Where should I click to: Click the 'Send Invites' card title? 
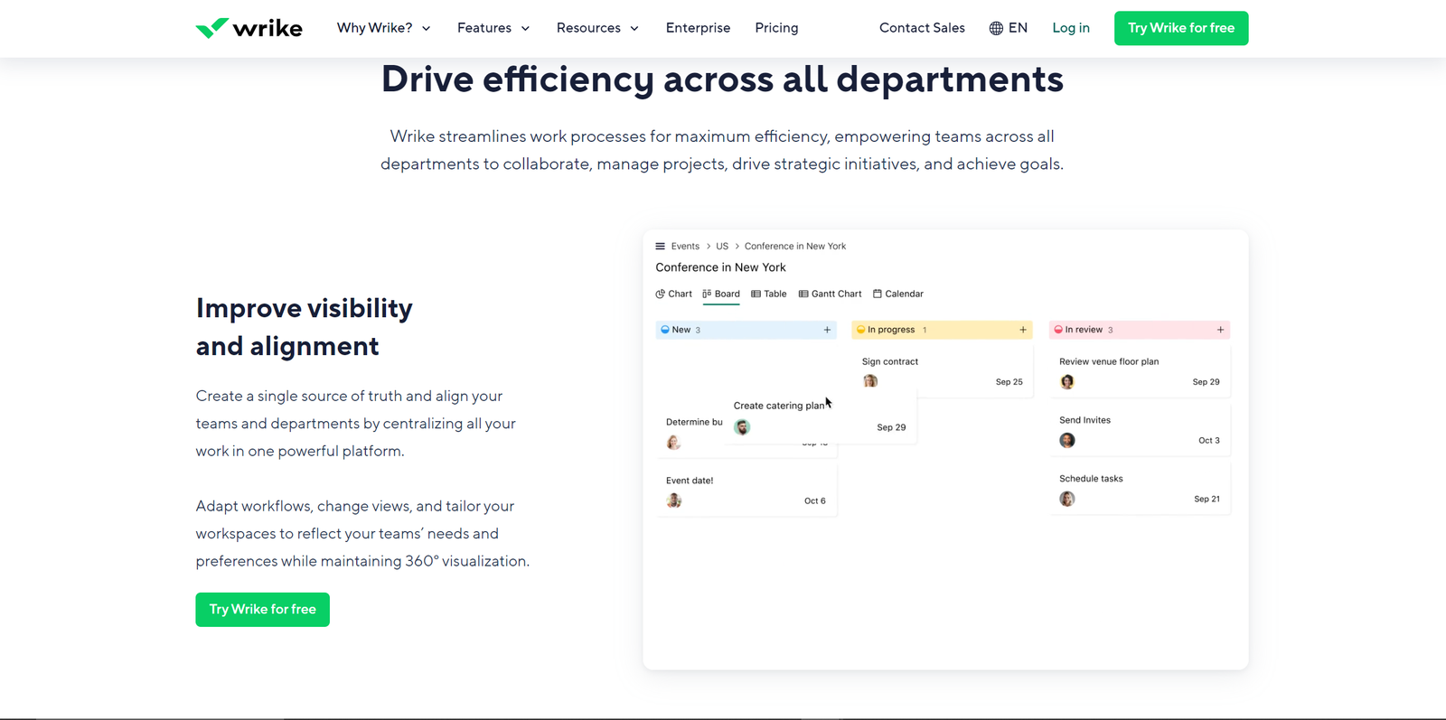coord(1084,420)
